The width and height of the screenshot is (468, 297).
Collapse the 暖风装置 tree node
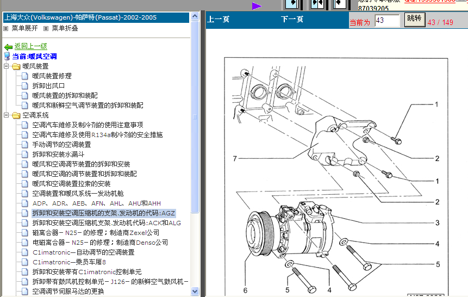(7, 66)
